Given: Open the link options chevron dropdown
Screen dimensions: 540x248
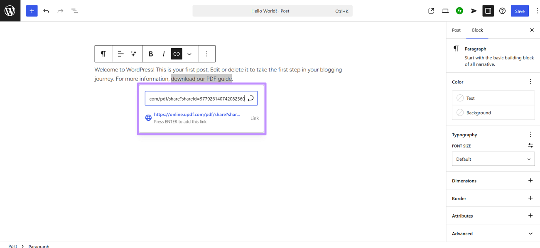Looking at the screenshot, I should point(189,54).
